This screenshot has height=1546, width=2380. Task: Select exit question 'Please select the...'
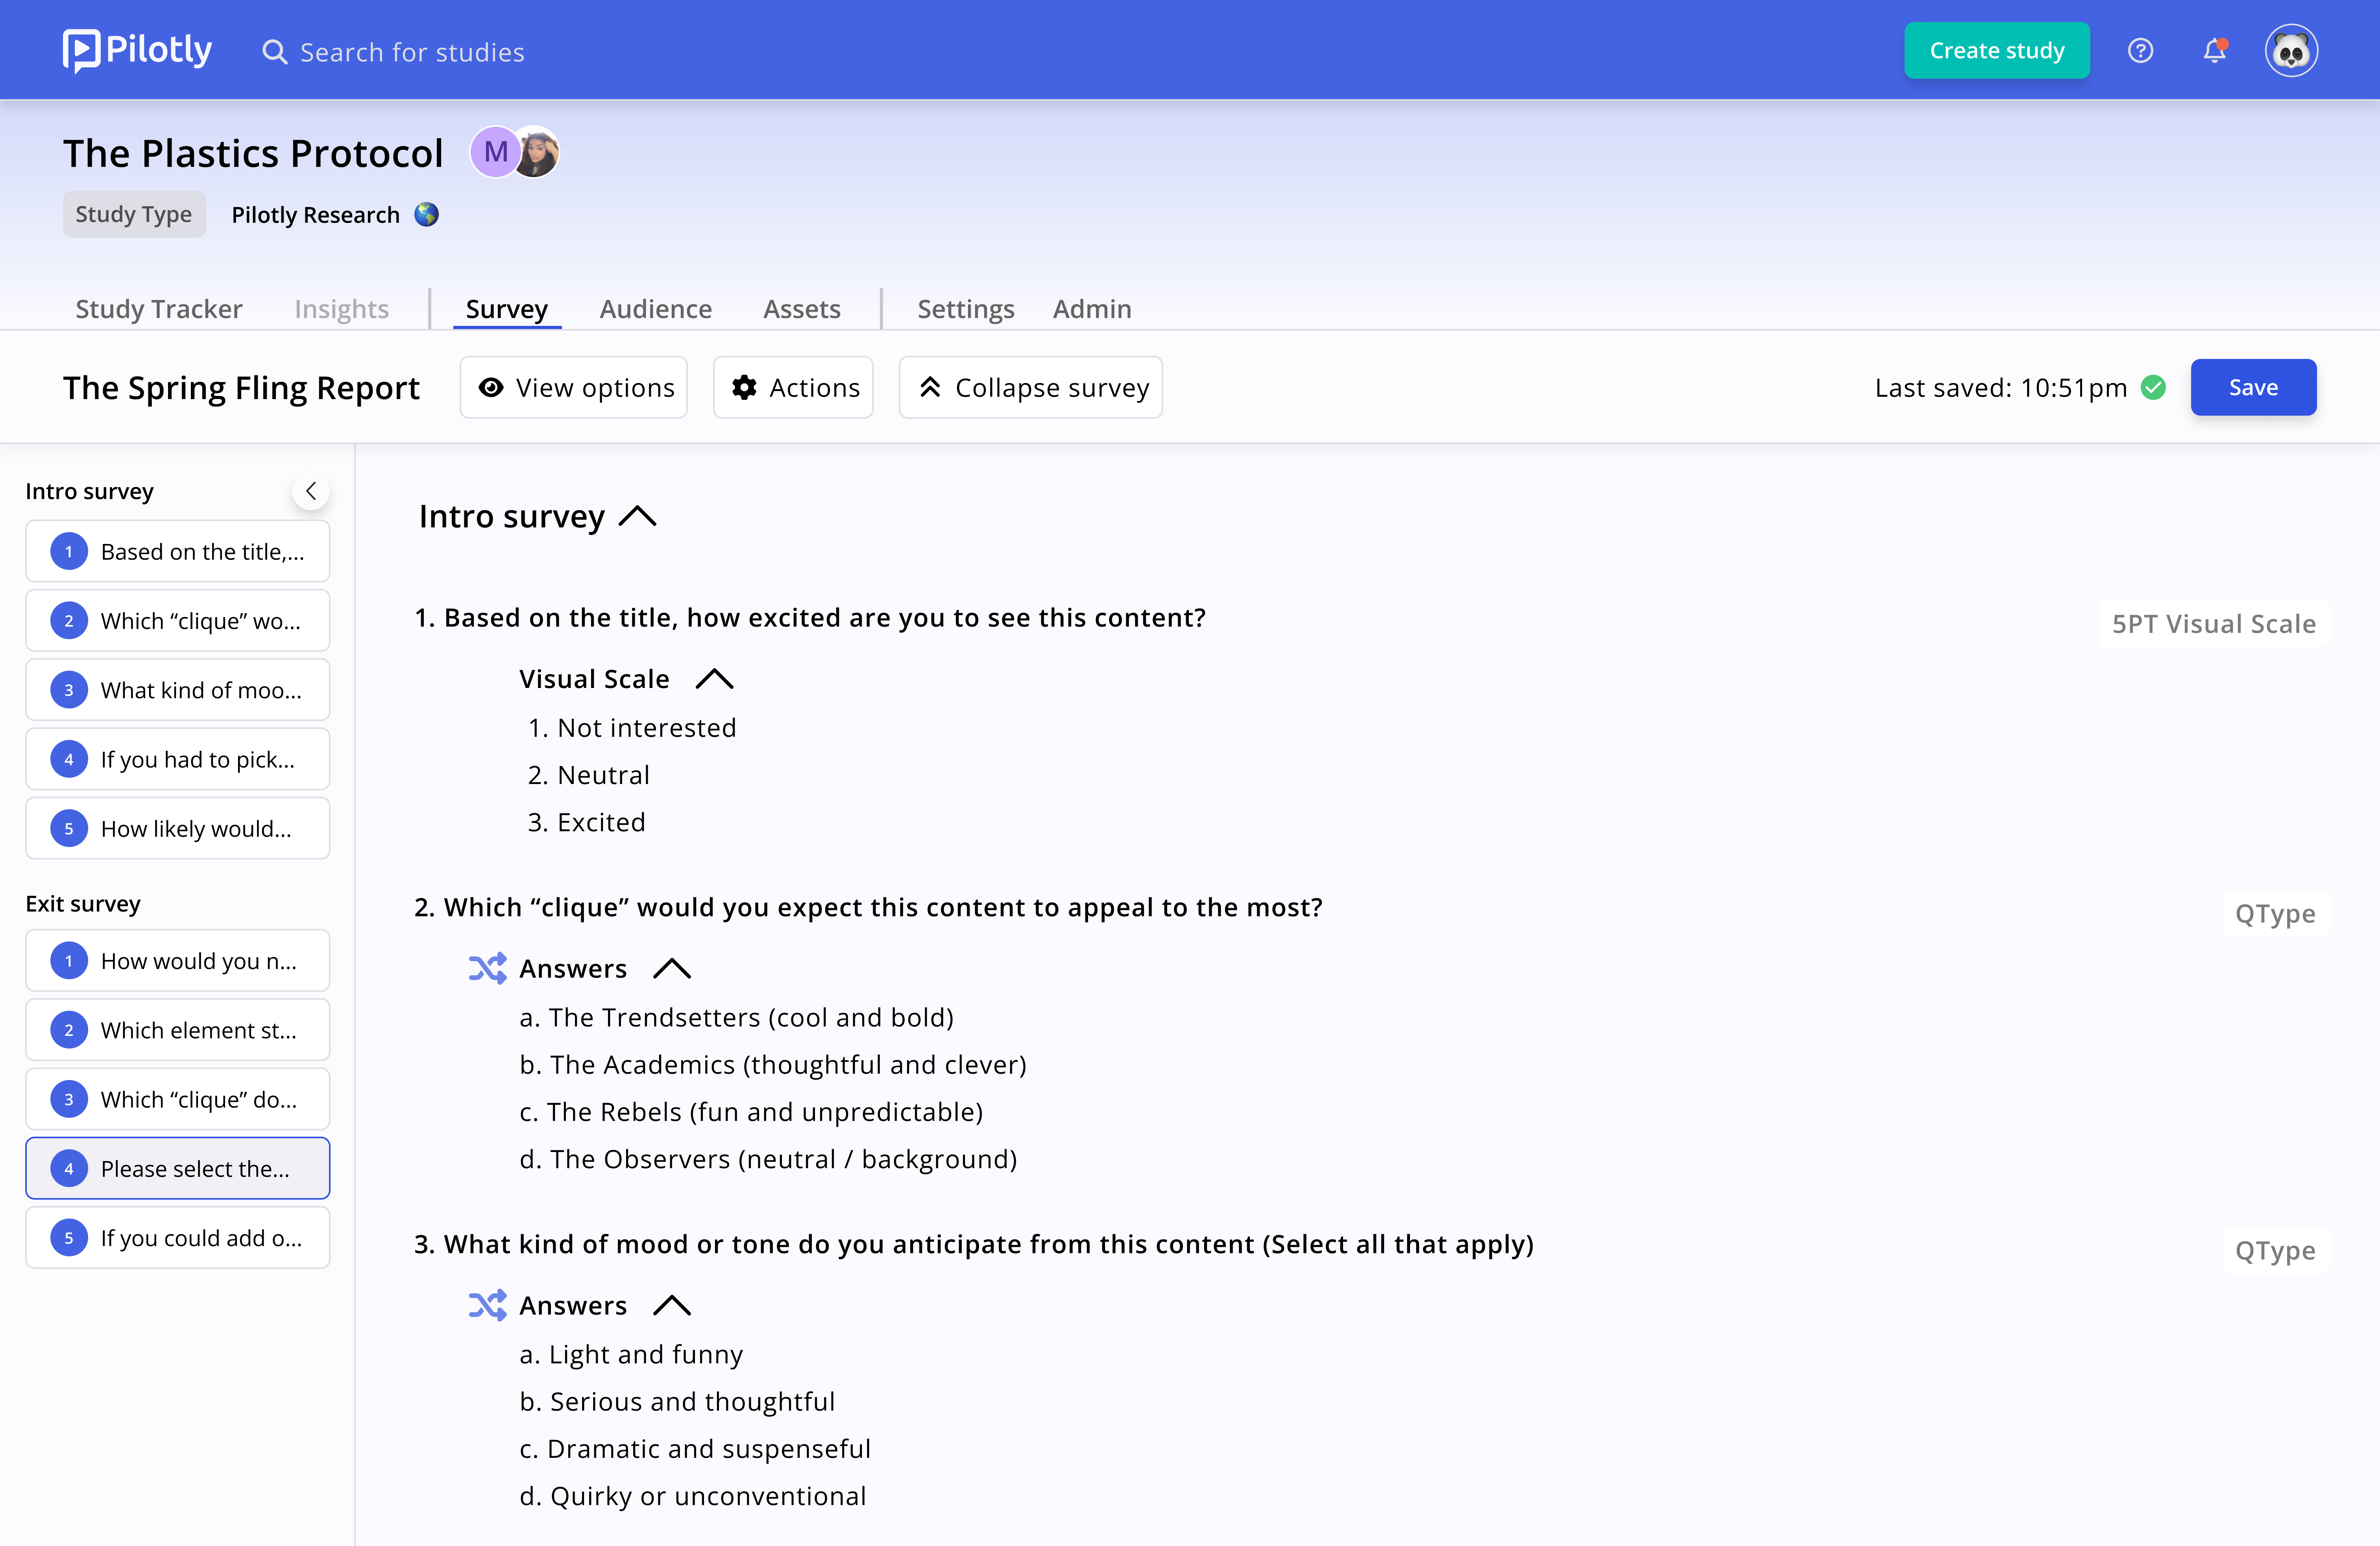[178, 1168]
